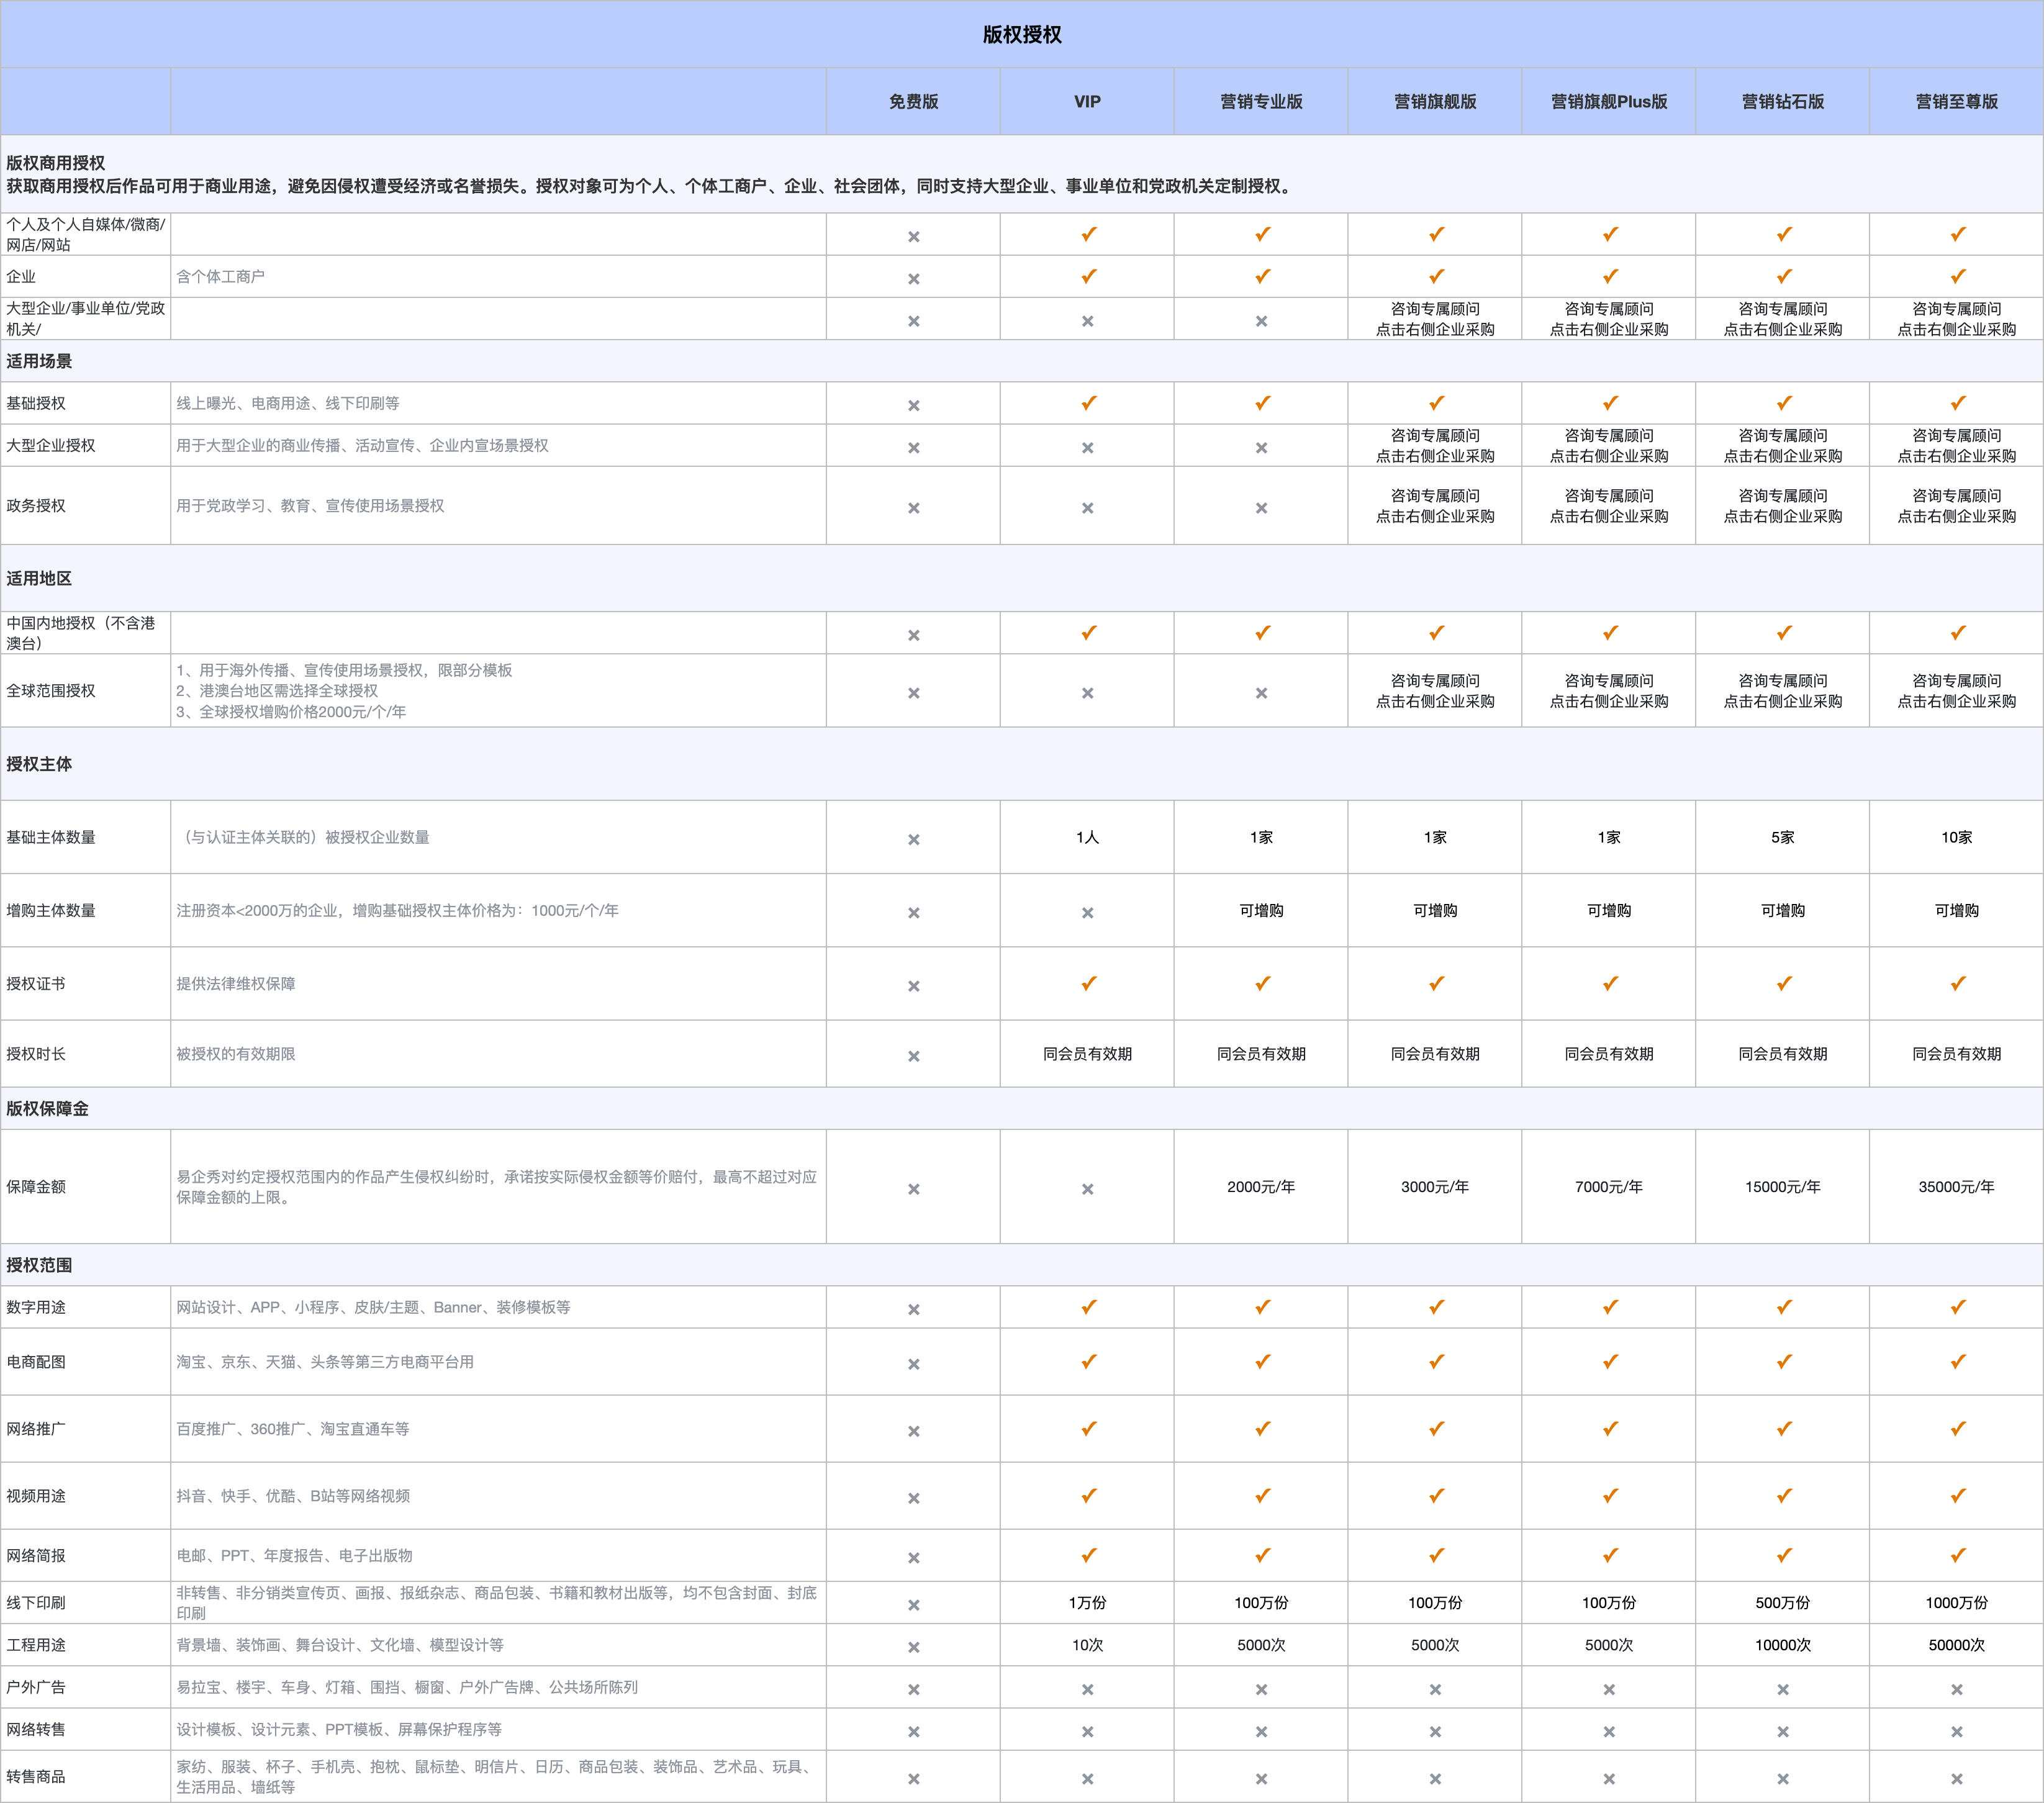Click 1000万份 线下印刷 cell

1956,1602
